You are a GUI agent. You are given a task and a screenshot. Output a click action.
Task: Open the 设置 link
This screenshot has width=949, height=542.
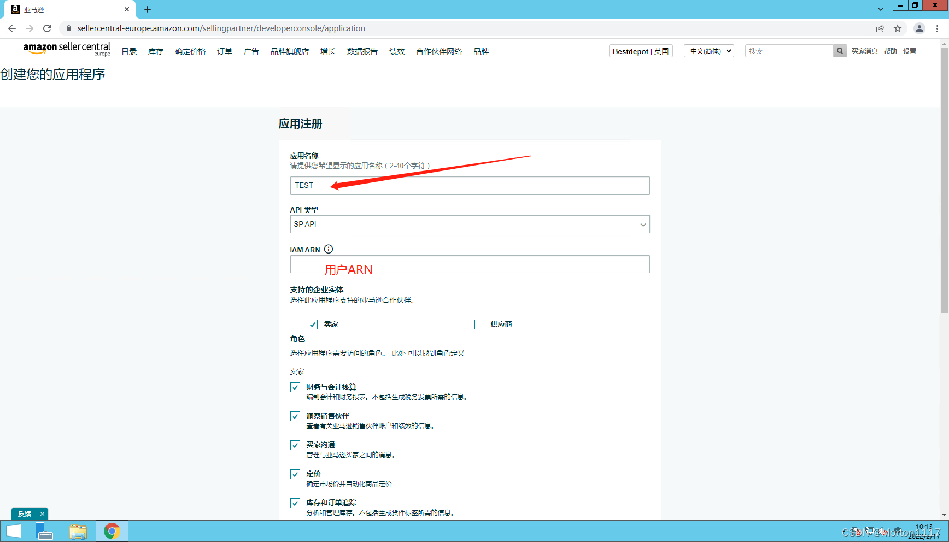pyautogui.click(x=910, y=51)
